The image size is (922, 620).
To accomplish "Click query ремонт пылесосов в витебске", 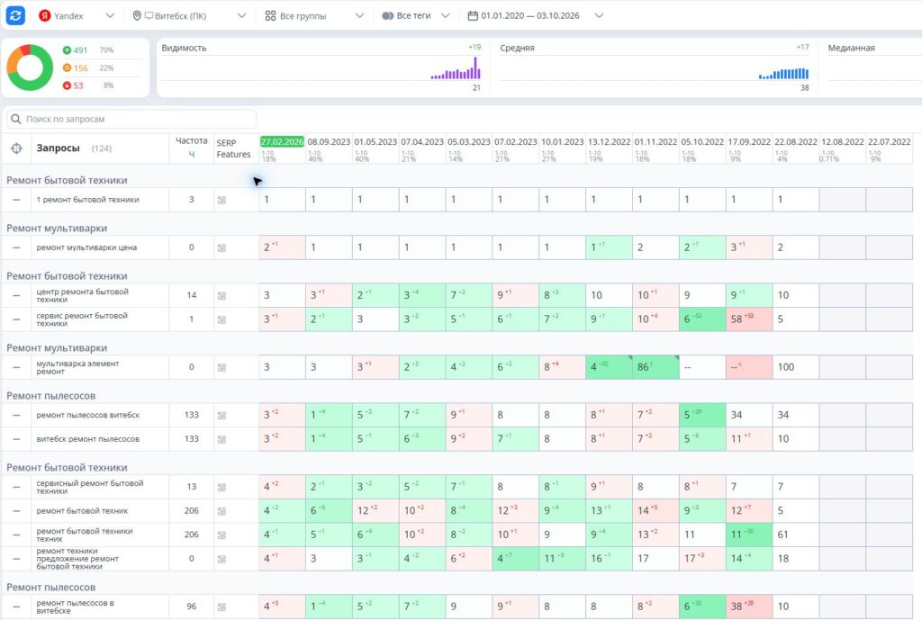I will [76, 607].
